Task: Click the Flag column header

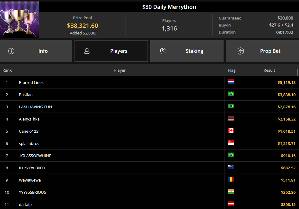Action: tap(232, 70)
